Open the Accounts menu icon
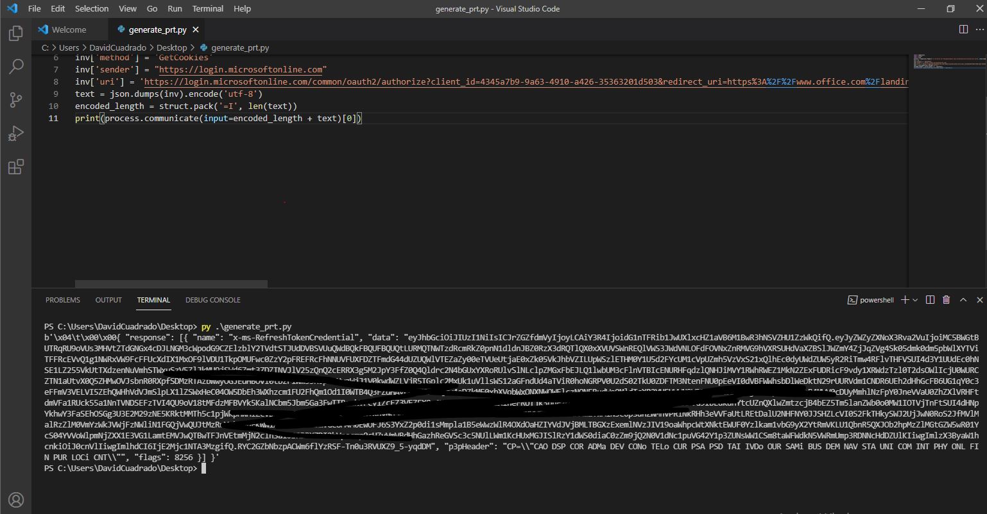 coord(15,500)
